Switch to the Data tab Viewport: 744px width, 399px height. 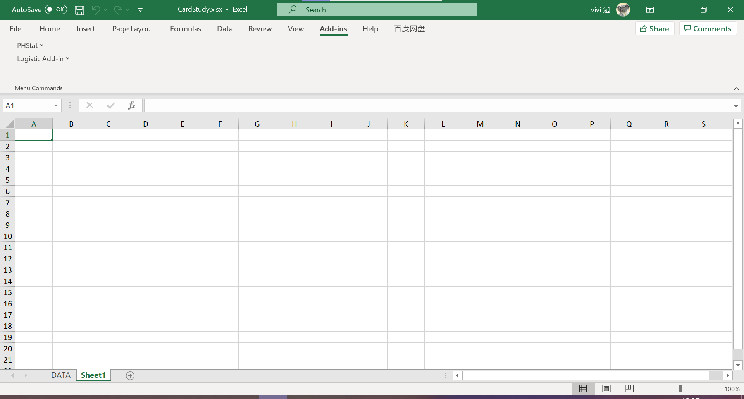225,29
